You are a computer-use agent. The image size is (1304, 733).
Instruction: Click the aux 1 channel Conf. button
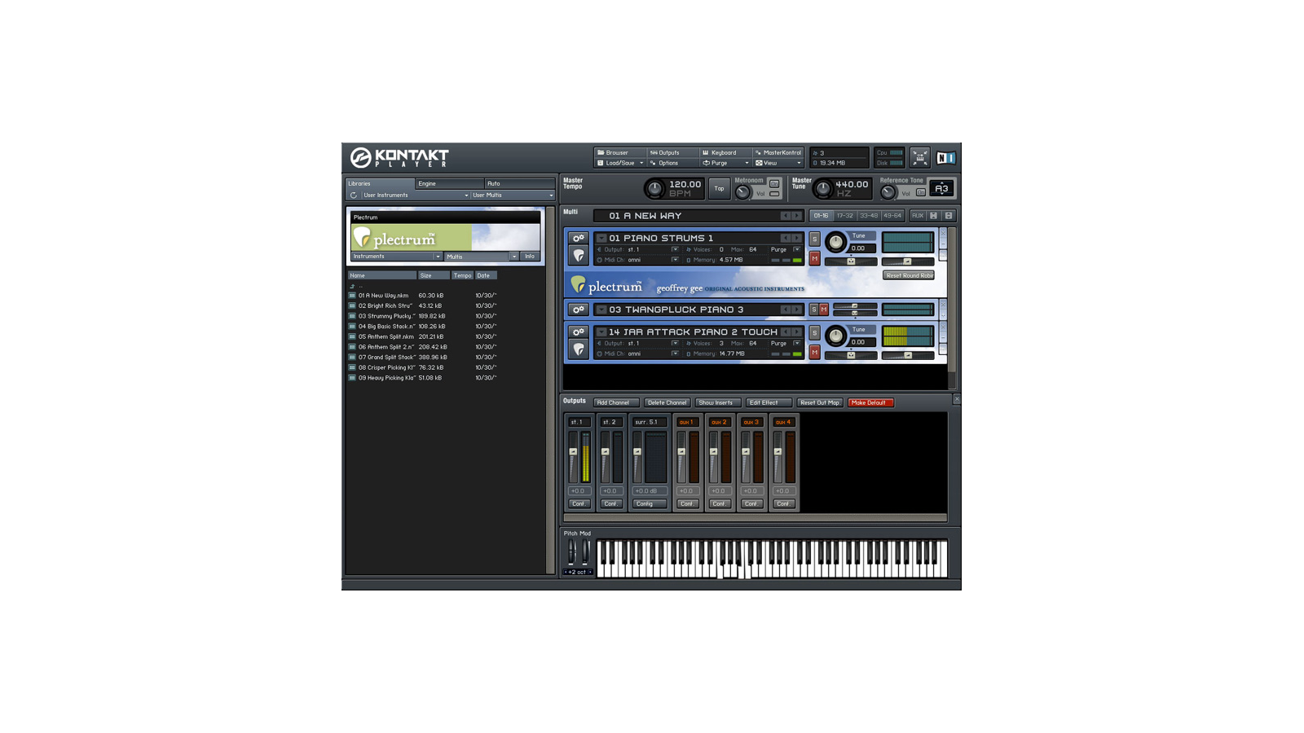pos(687,503)
